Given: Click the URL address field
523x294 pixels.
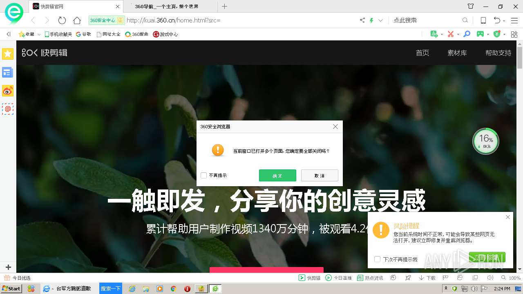Looking at the screenshot, I should [241, 20].
